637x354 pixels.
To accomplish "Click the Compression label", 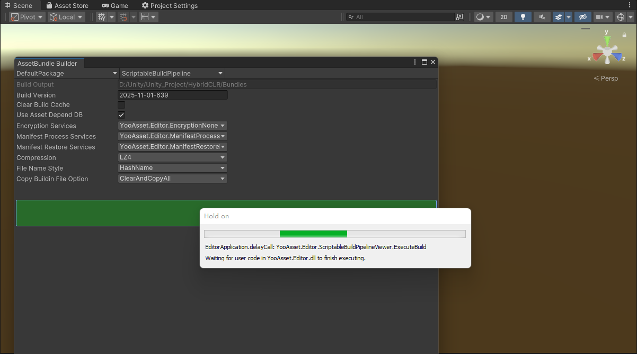I will [x=36, y=157].
